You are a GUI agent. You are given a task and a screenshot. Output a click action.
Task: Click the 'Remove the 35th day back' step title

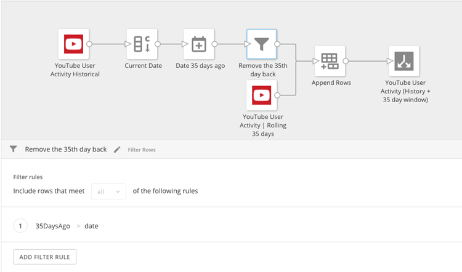coord(66,150)
